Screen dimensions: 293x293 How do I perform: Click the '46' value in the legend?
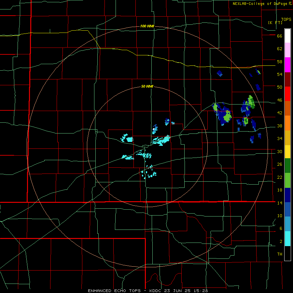[x=280, y=100]
